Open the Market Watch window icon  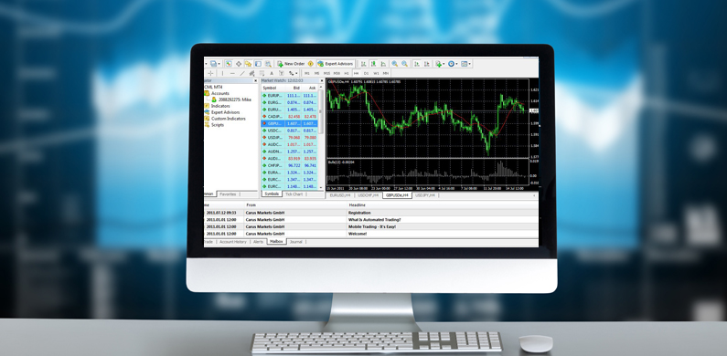click(229, 64)
